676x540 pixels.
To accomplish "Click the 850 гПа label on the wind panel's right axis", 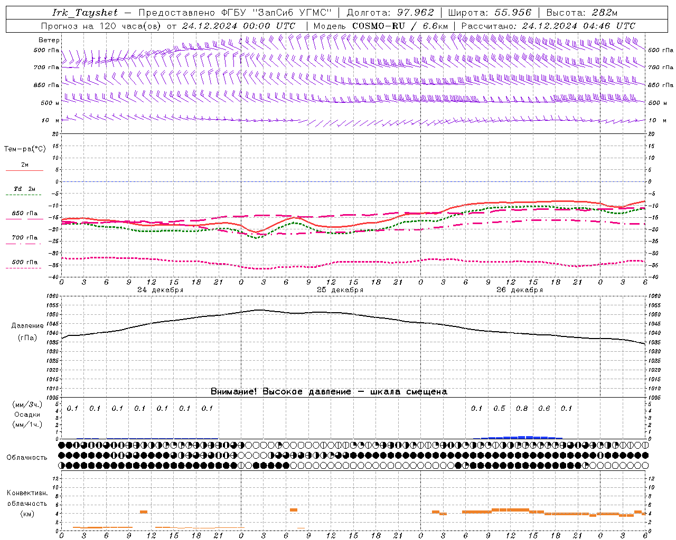I will 661,85.
